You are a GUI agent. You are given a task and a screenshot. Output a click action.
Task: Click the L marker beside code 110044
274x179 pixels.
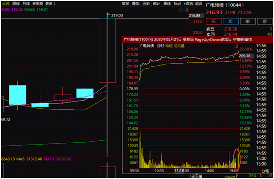click(243, 4)
